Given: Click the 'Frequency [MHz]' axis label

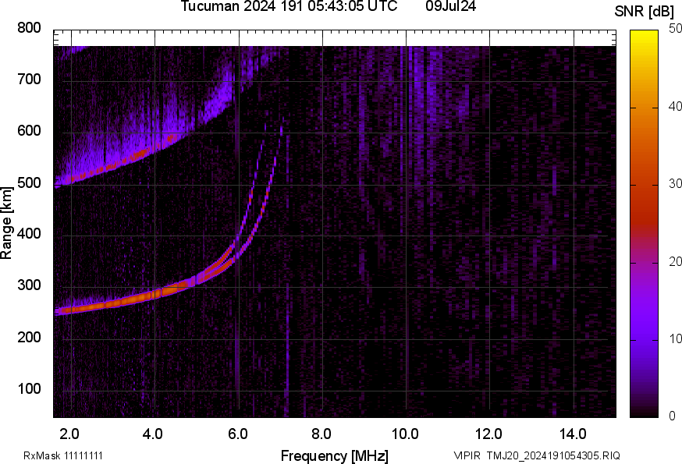Looking at the screenshot, I should 335,455.
